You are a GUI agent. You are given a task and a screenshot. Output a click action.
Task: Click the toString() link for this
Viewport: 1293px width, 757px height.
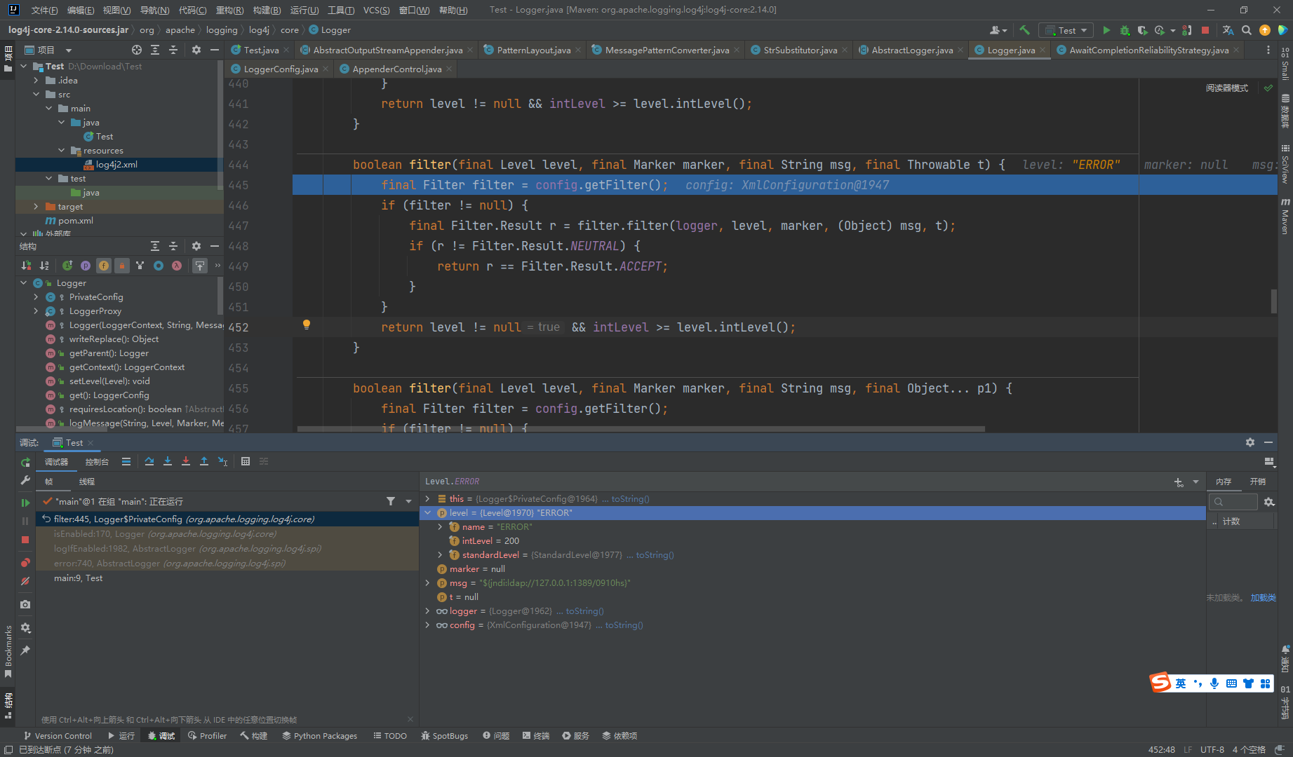pos(630,499)
